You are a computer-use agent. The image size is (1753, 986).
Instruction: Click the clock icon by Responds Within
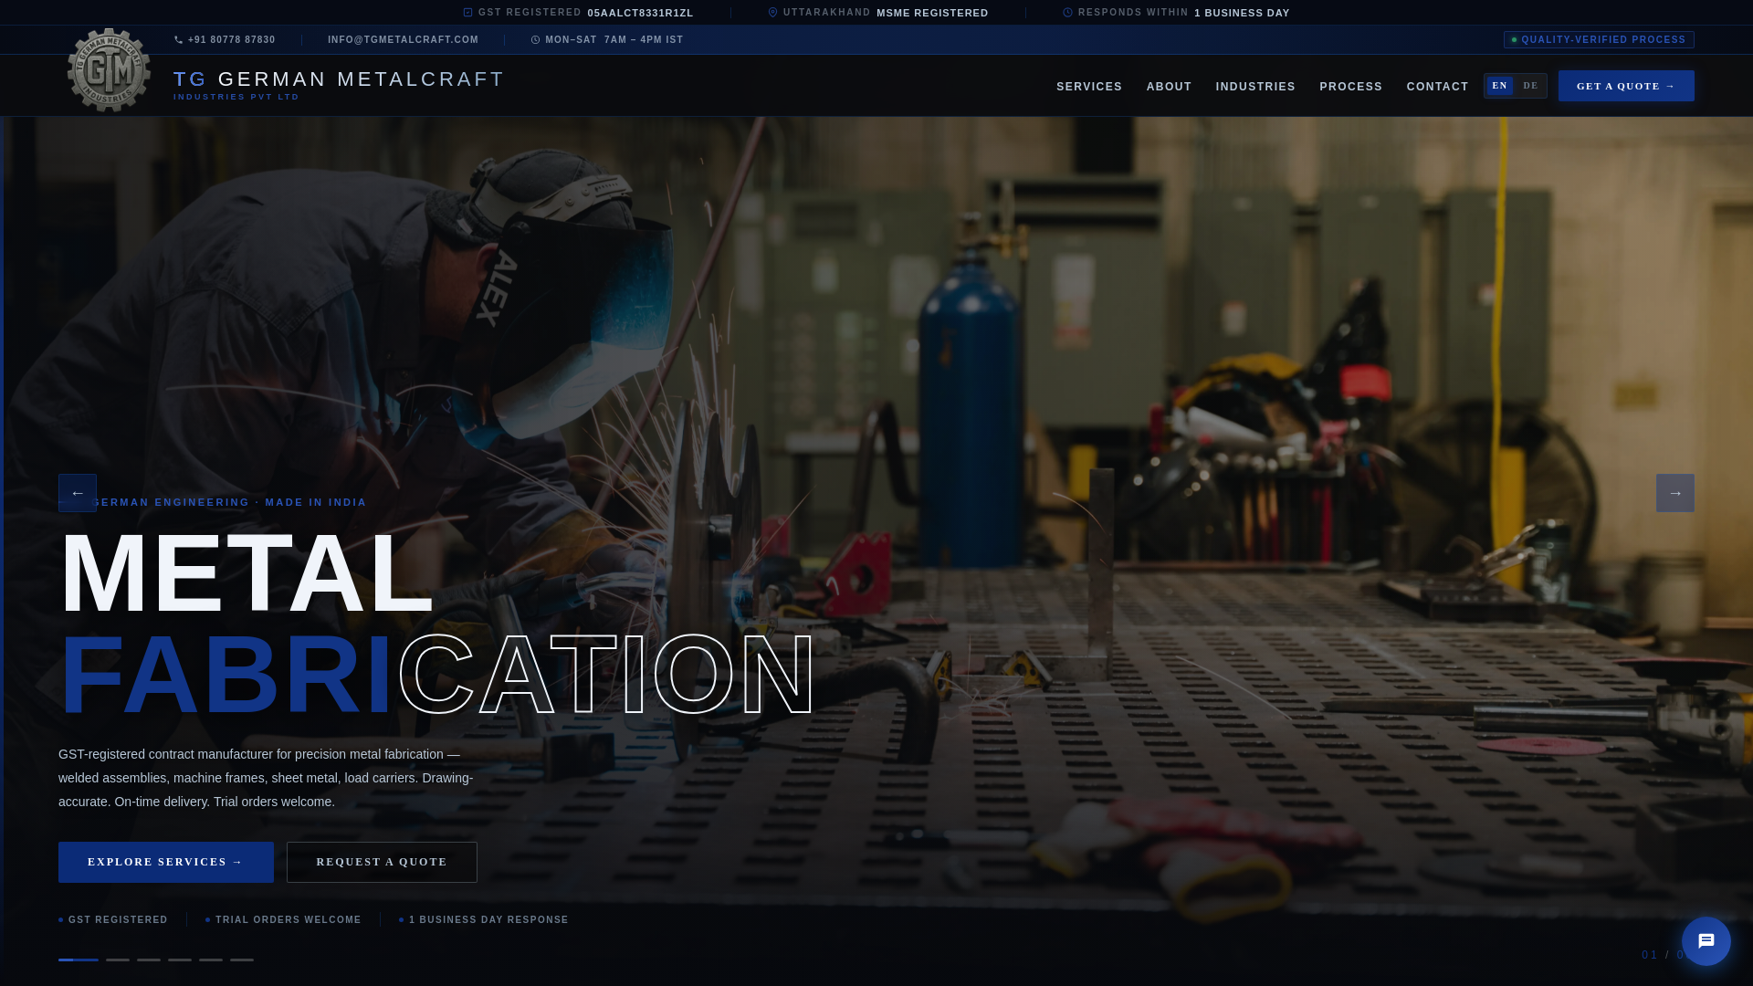click(1067, 13)
